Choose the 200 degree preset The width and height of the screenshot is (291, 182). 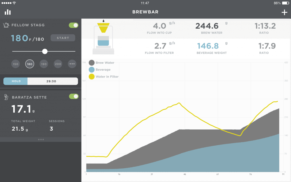[x=58, y=64]
